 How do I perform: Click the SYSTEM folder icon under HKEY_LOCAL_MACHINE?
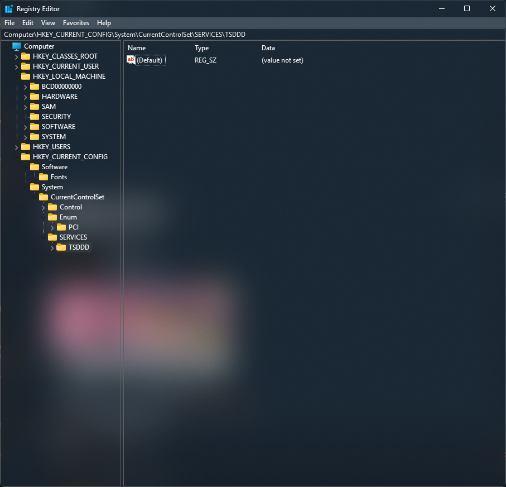[35, 137]
